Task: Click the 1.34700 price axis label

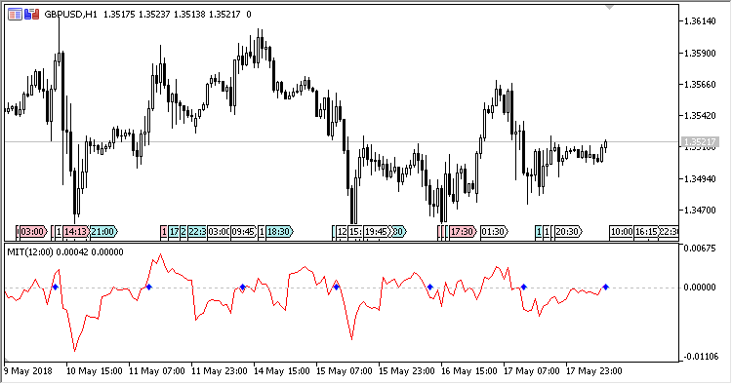Action: pos(700,211)
